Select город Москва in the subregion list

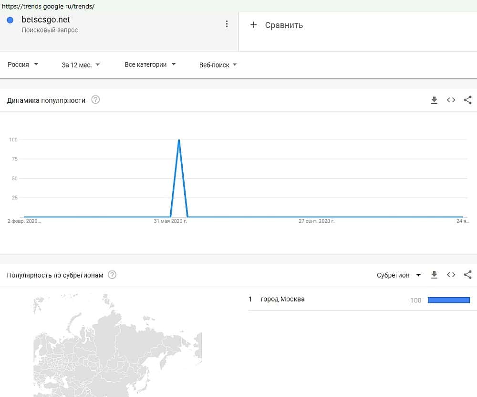point(282,299)
